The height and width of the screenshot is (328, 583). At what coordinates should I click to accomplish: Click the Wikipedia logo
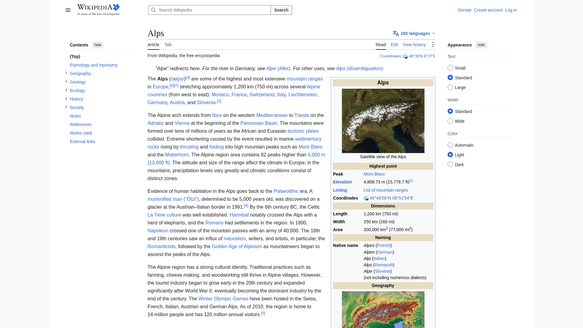tap(98, 10)
